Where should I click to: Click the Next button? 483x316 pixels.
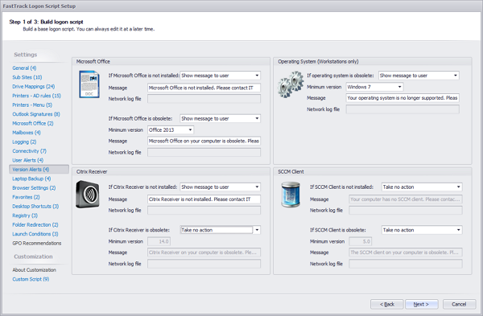[421, 304]
